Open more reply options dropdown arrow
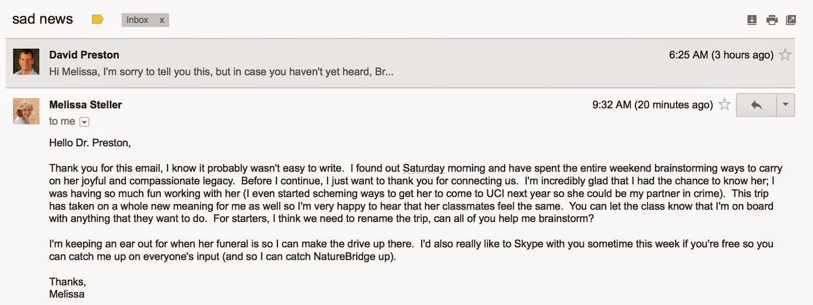 (x=786, y=105)
